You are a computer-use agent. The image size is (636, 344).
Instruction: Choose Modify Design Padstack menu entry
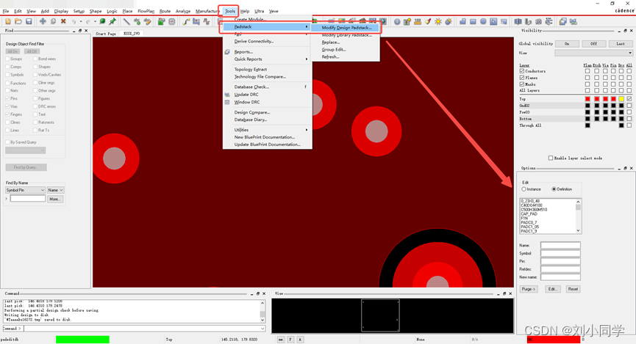click(x=346, y=27)
